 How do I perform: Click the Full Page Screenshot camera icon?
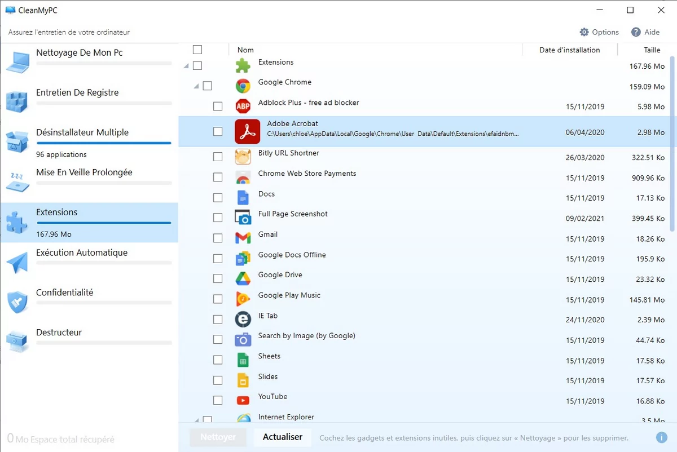pos(243,218)
